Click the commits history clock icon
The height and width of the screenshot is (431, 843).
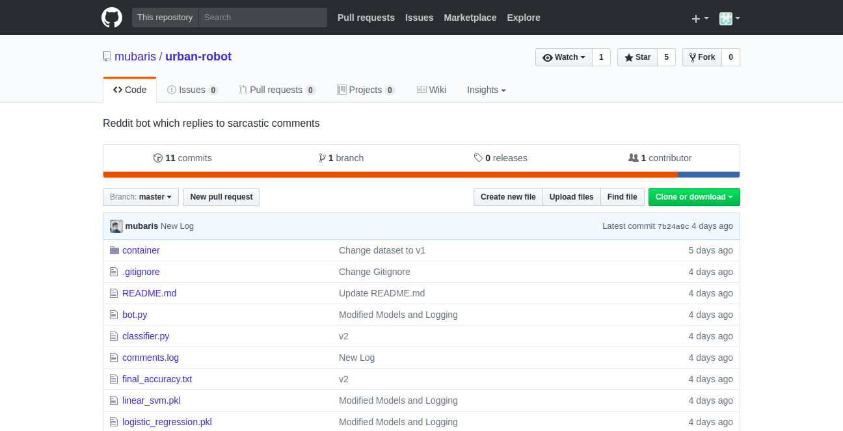157,158
